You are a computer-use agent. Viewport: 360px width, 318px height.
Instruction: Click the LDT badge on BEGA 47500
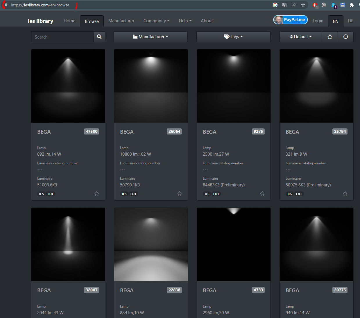pos(51,194)
